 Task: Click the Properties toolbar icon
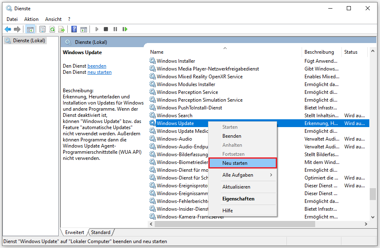pyautogui.click(x=42, y=29)
